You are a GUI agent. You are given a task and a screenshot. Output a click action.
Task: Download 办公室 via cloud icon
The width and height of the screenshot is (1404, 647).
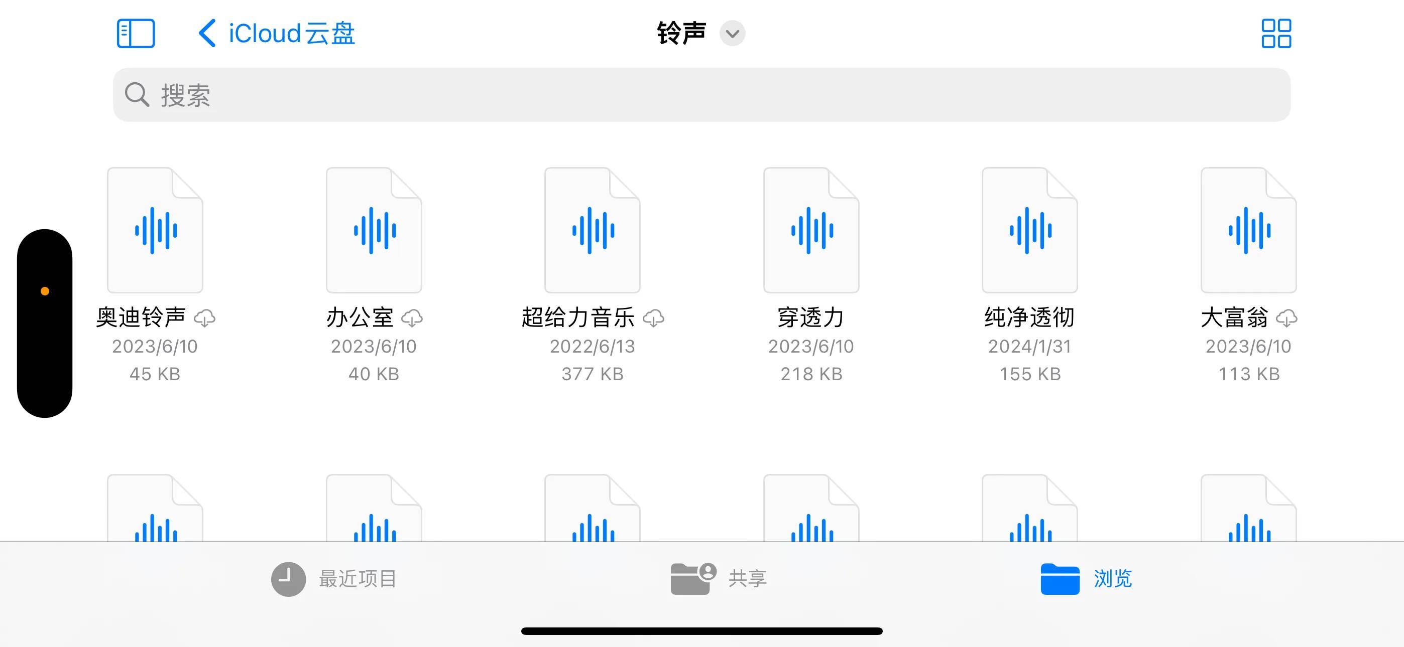[x=412, y=318]
